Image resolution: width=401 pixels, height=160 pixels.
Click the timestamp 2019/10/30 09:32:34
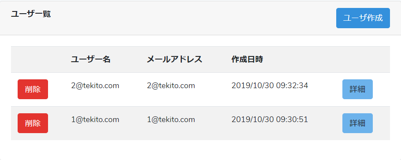pos(270,86)
